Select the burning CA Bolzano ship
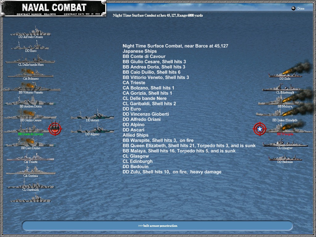This screenshot has width=316, height=237. [x=31, y=73]
